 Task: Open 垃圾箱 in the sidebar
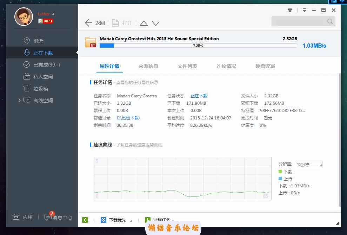click(42, 89)
